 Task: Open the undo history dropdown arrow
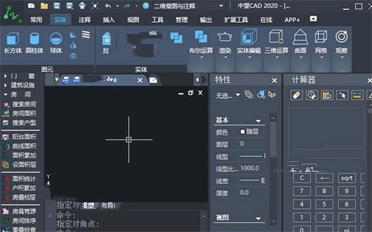click(117, 6)
